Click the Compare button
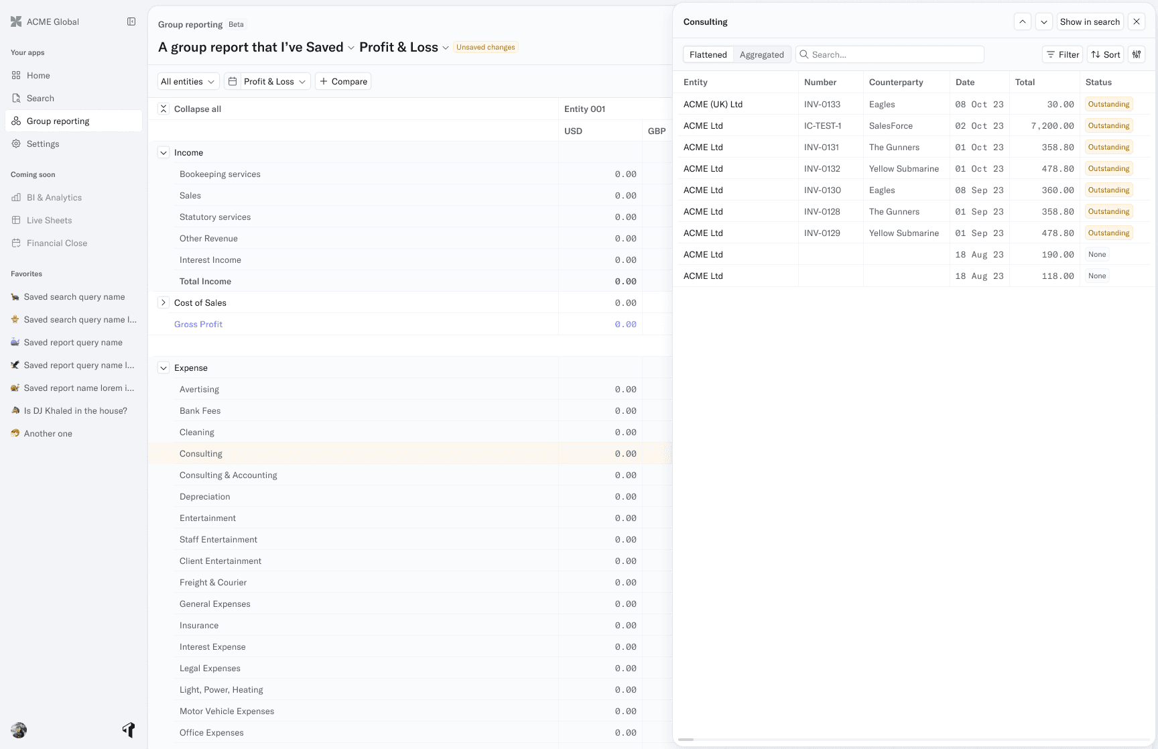The image size is (1158, 749). tap(343, 81)
